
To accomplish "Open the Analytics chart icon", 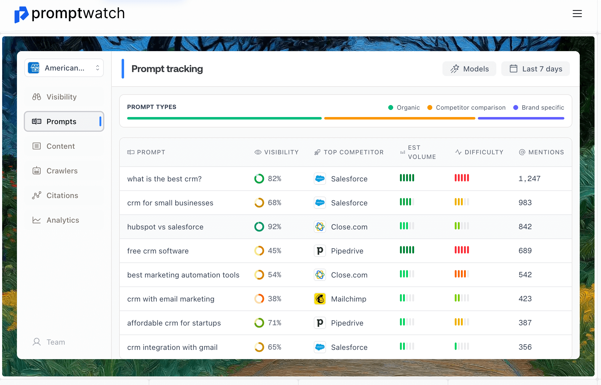I will (x=37, y=220).
